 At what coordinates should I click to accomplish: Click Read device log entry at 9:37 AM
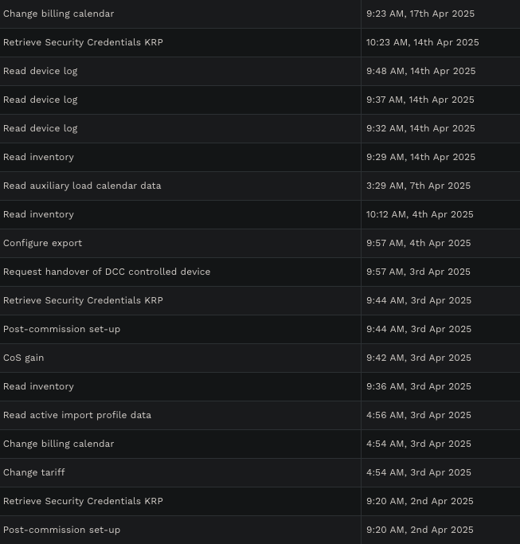[260, 100]
